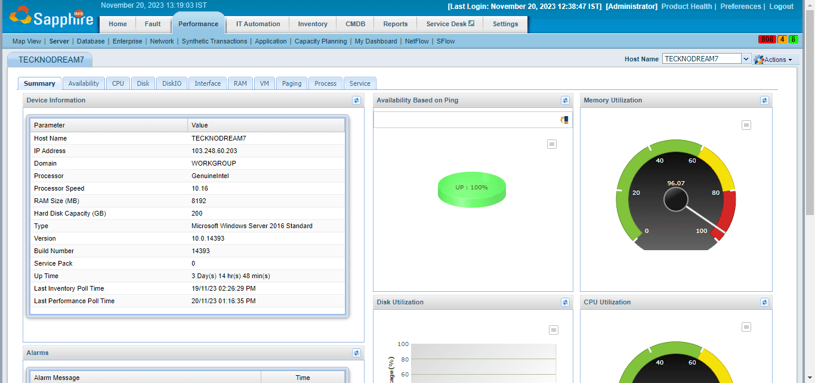
Task: Open the Inventory tab
Action: click(313, 24)
